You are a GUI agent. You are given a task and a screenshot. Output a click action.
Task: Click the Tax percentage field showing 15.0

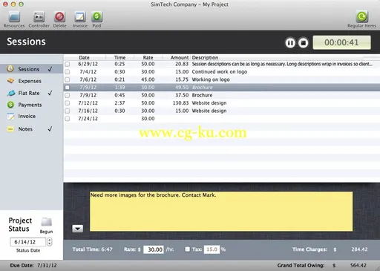[212, 249]
